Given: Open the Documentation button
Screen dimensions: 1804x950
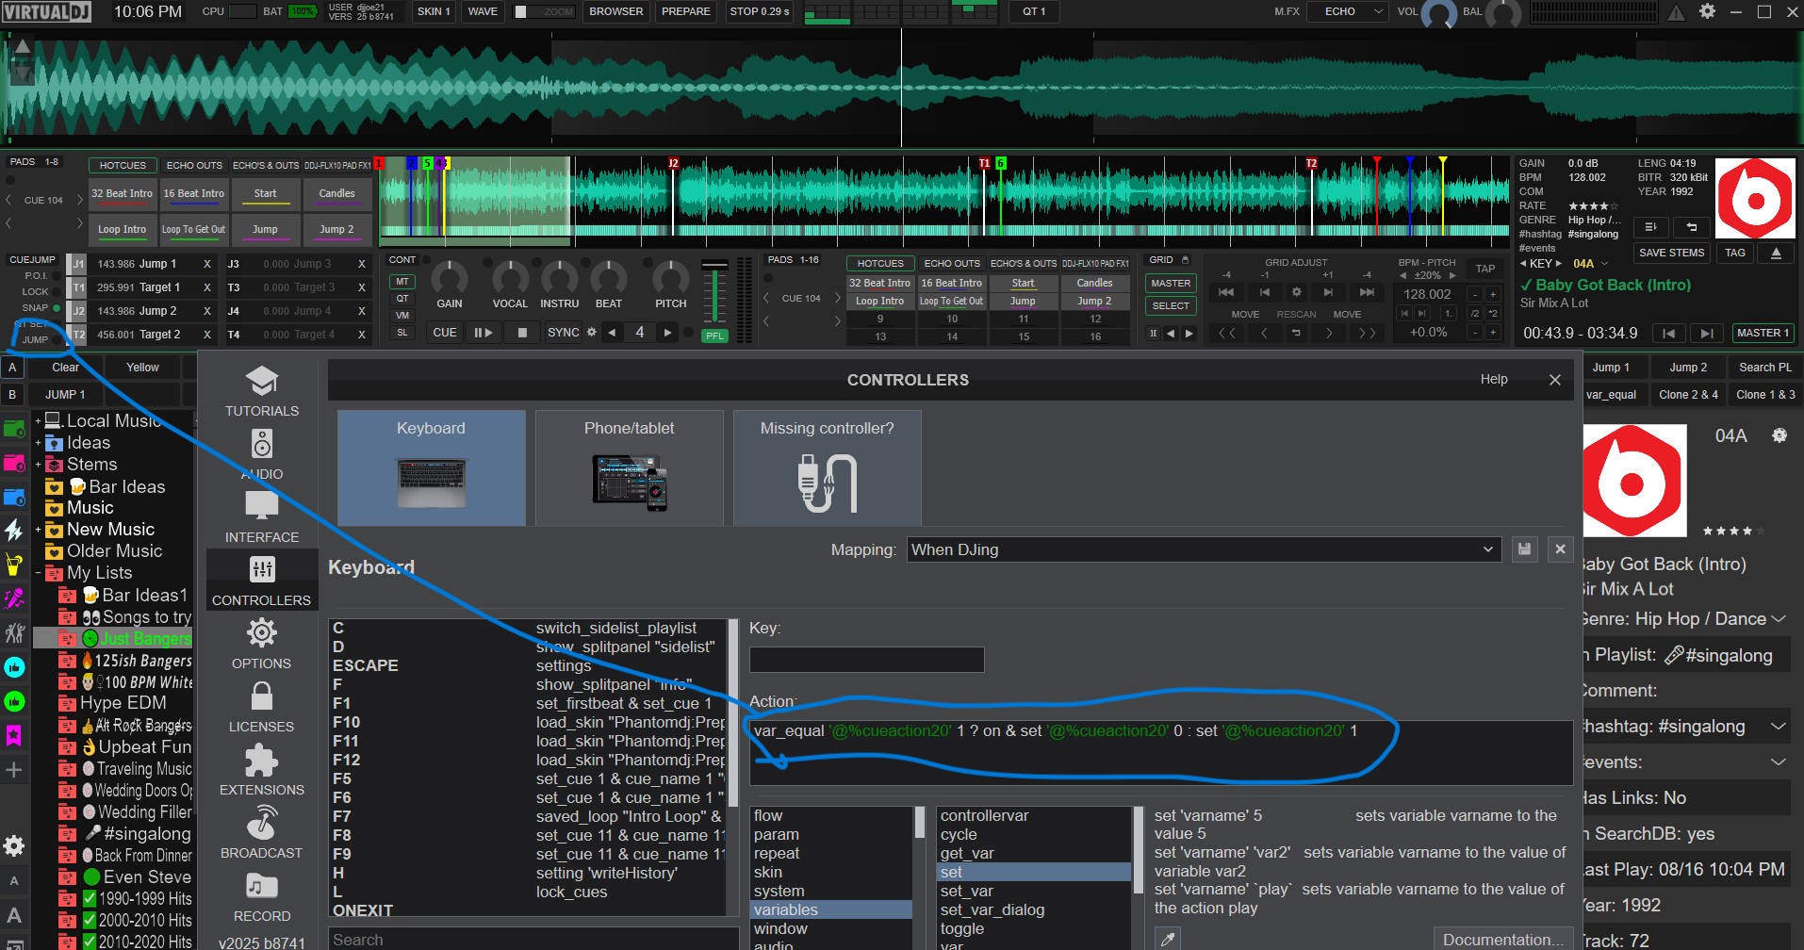Looking at the screenshot, I should click(1502, 940).
